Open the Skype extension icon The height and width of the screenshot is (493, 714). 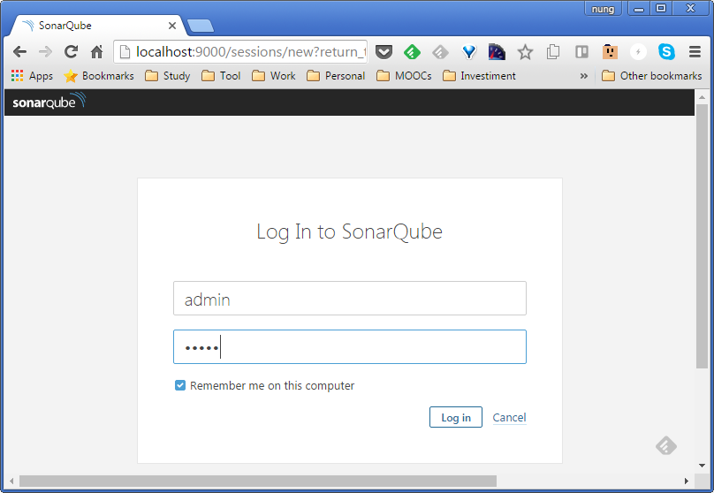coord(666,52)
